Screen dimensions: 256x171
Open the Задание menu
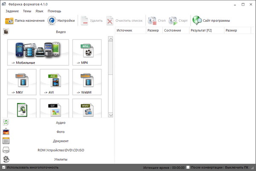coord(12,11)
